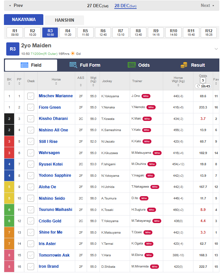
Task: Click the Miho badge next to Y.Nemoto
Action: (151, 107)
